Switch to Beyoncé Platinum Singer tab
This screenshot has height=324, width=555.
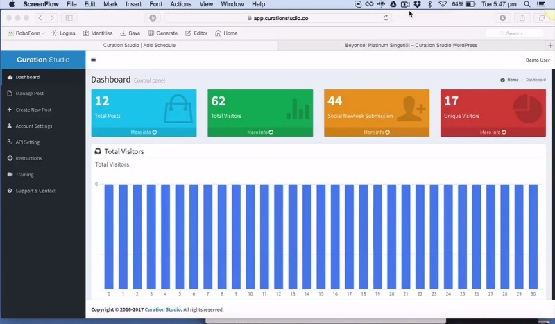click(x=411, y=45)
